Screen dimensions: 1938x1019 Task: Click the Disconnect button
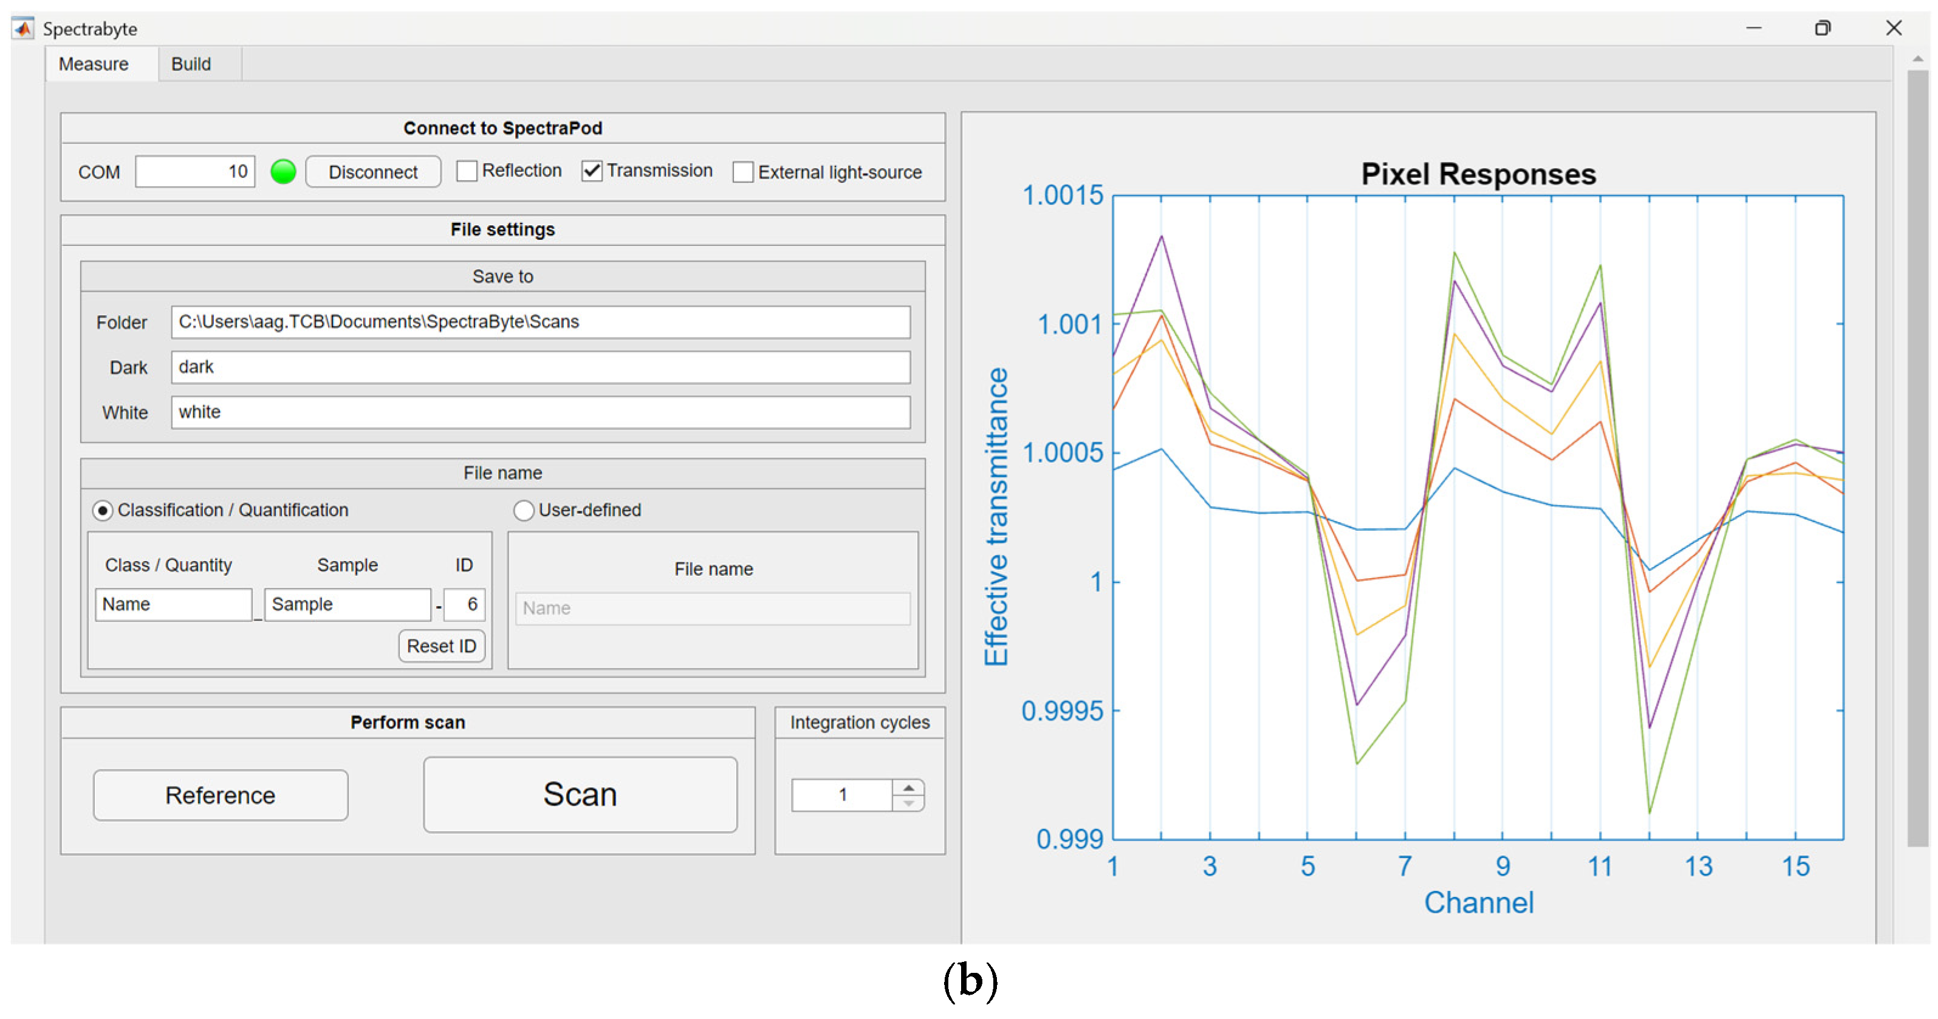tap(373, 172)
